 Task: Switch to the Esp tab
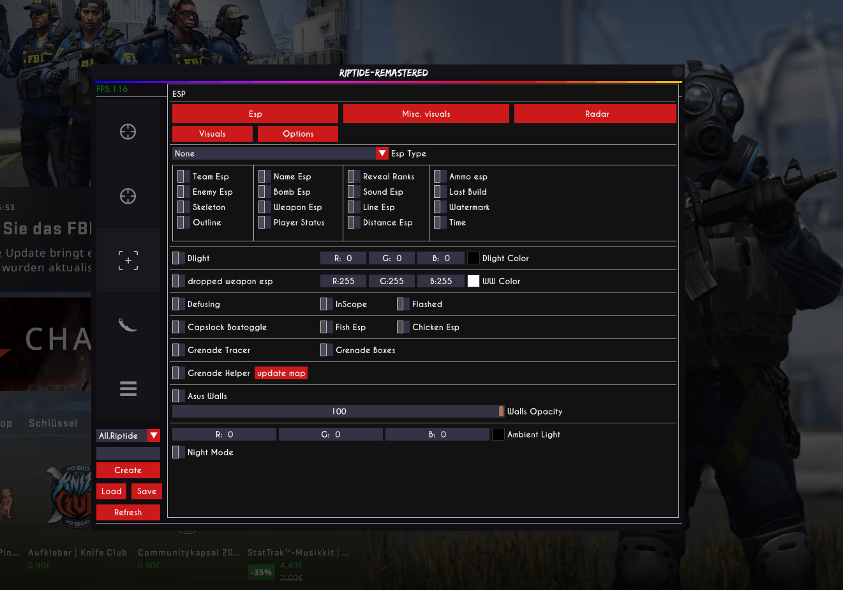pos(255,114)
